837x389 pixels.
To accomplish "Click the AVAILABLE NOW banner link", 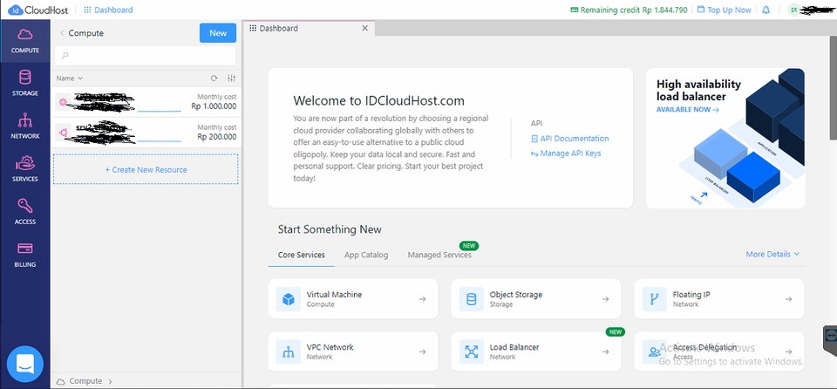I will 688,110.
